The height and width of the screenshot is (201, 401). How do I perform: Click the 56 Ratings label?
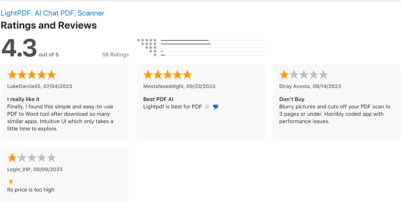click(x=115, y=54)
